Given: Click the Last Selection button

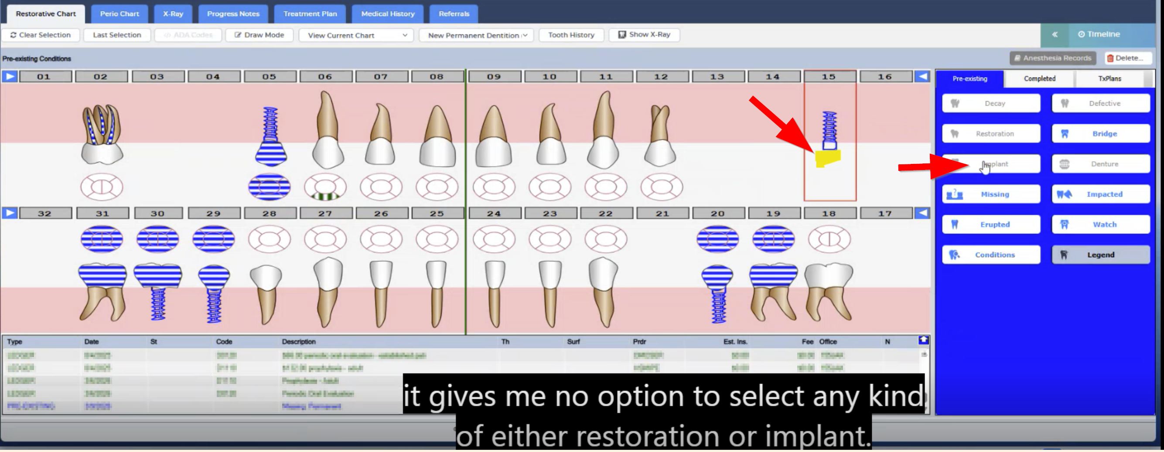Looking at the screenshot, I should [117, 35].
